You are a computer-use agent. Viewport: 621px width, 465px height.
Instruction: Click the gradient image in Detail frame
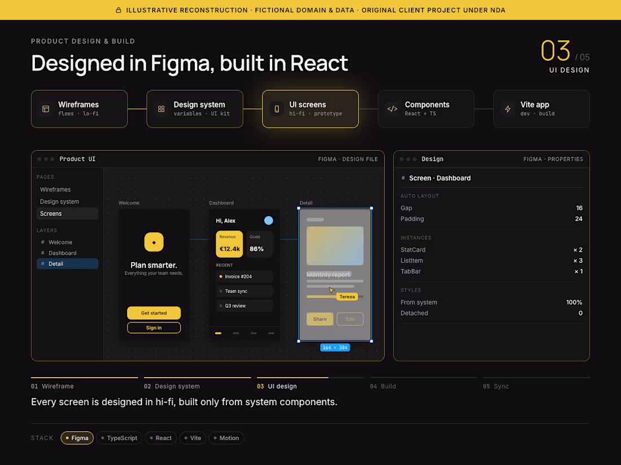click(x=335, y=246)
